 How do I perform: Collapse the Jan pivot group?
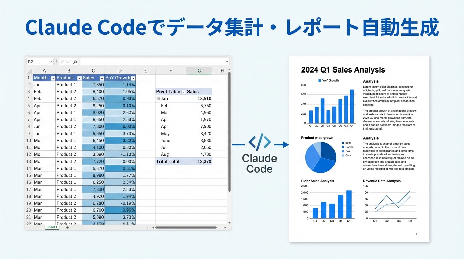click(158, 99)
